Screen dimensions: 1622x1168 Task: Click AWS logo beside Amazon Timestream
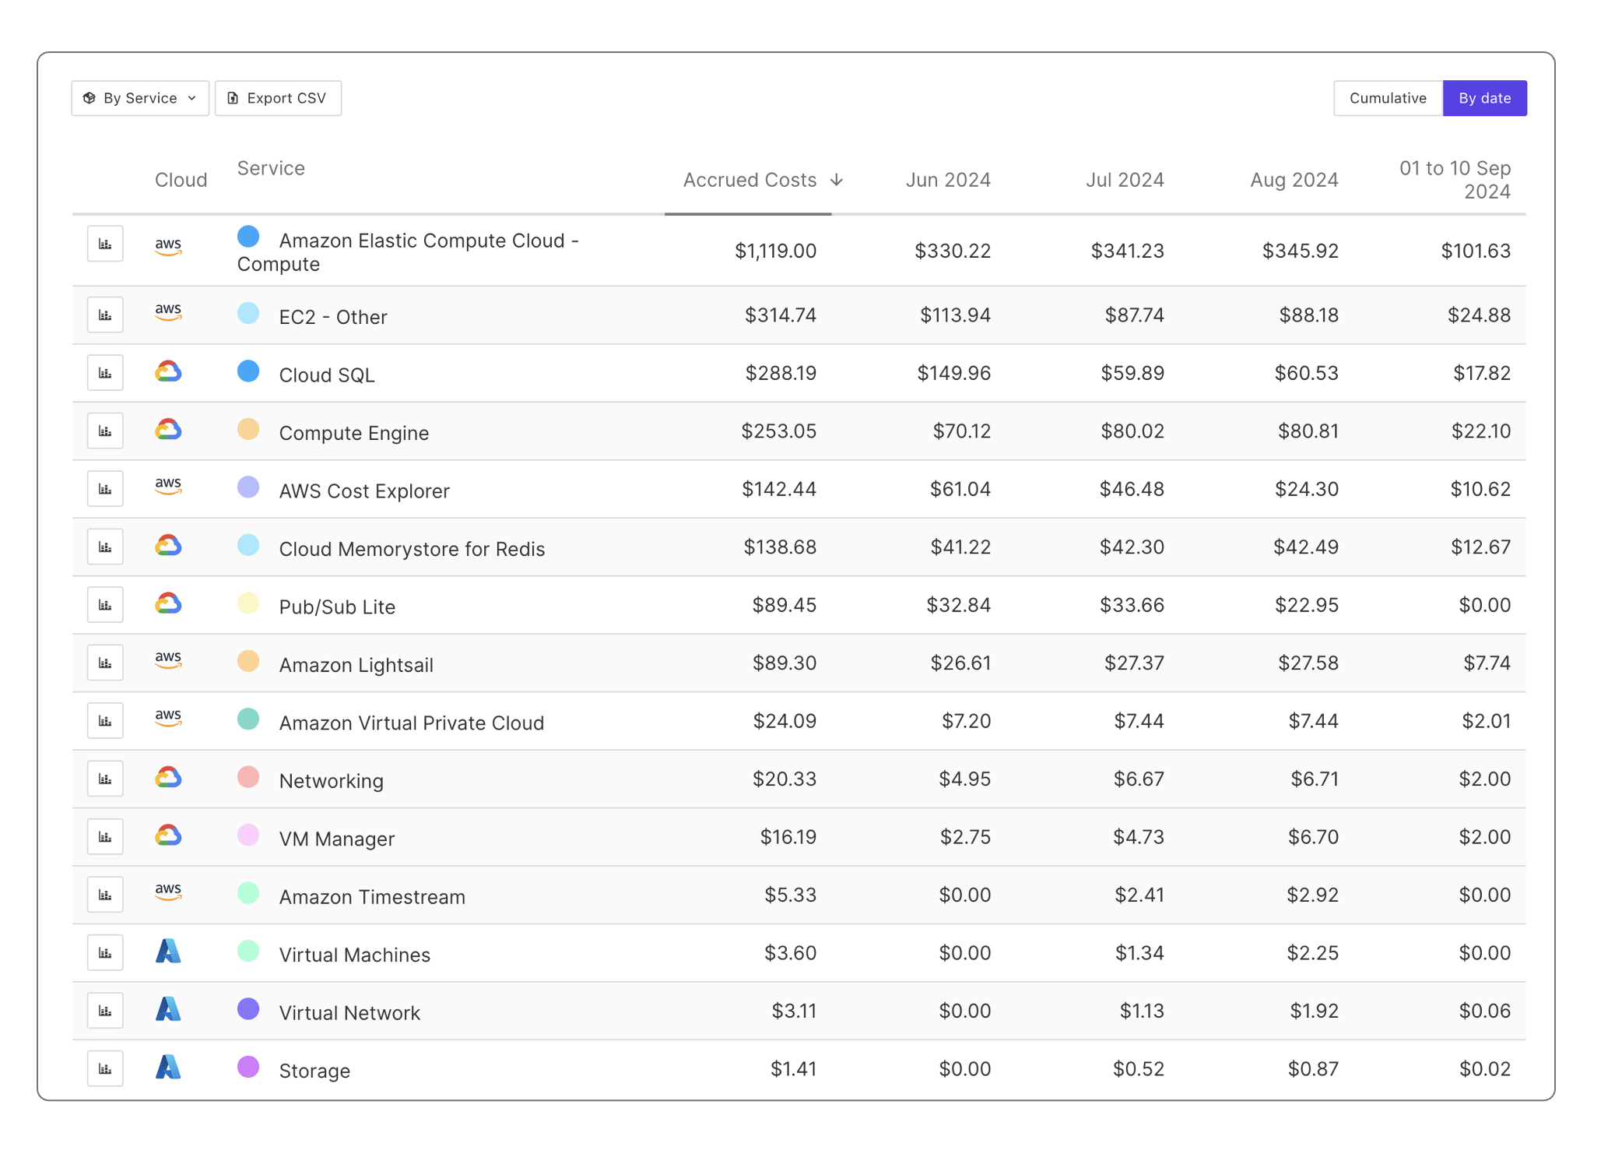(x=168, y=892)
